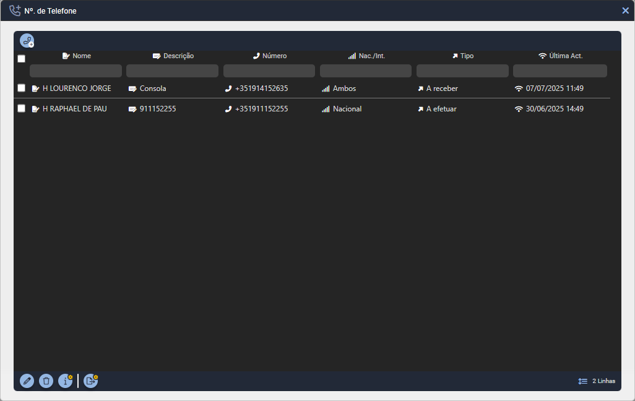Click the tag icon beside 911152255
Screen dimensions: 635x401
(x=132, y=109)
